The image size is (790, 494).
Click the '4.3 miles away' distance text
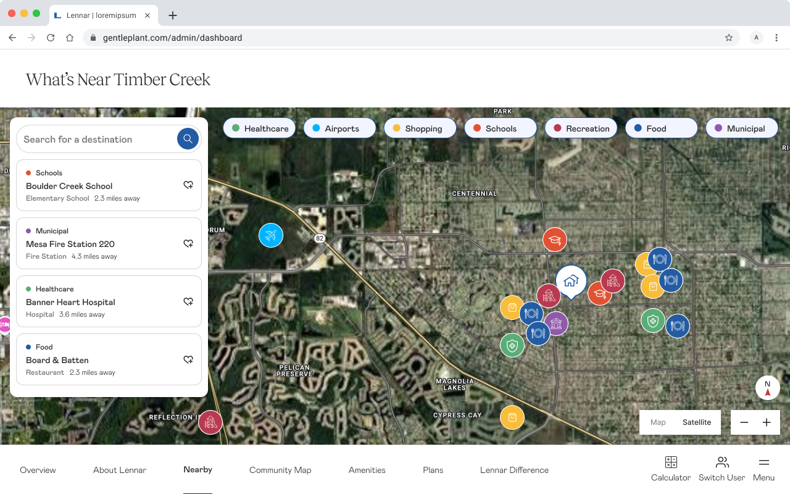pyautogui.click(x=94, y=256)
